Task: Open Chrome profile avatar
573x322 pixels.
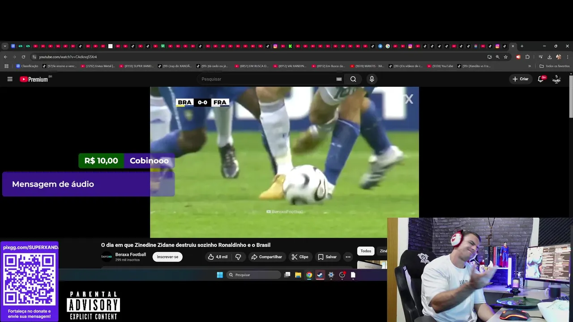Action: [x=559, y=57]
